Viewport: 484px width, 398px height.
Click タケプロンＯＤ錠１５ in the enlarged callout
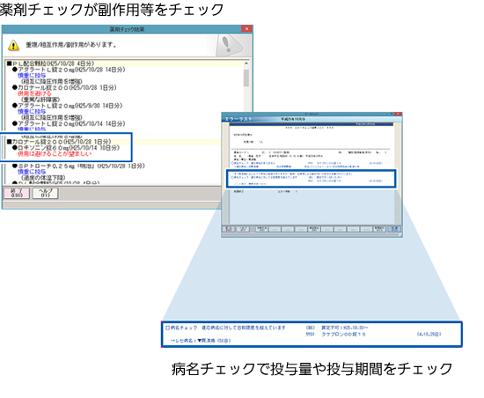coord(343,335)
